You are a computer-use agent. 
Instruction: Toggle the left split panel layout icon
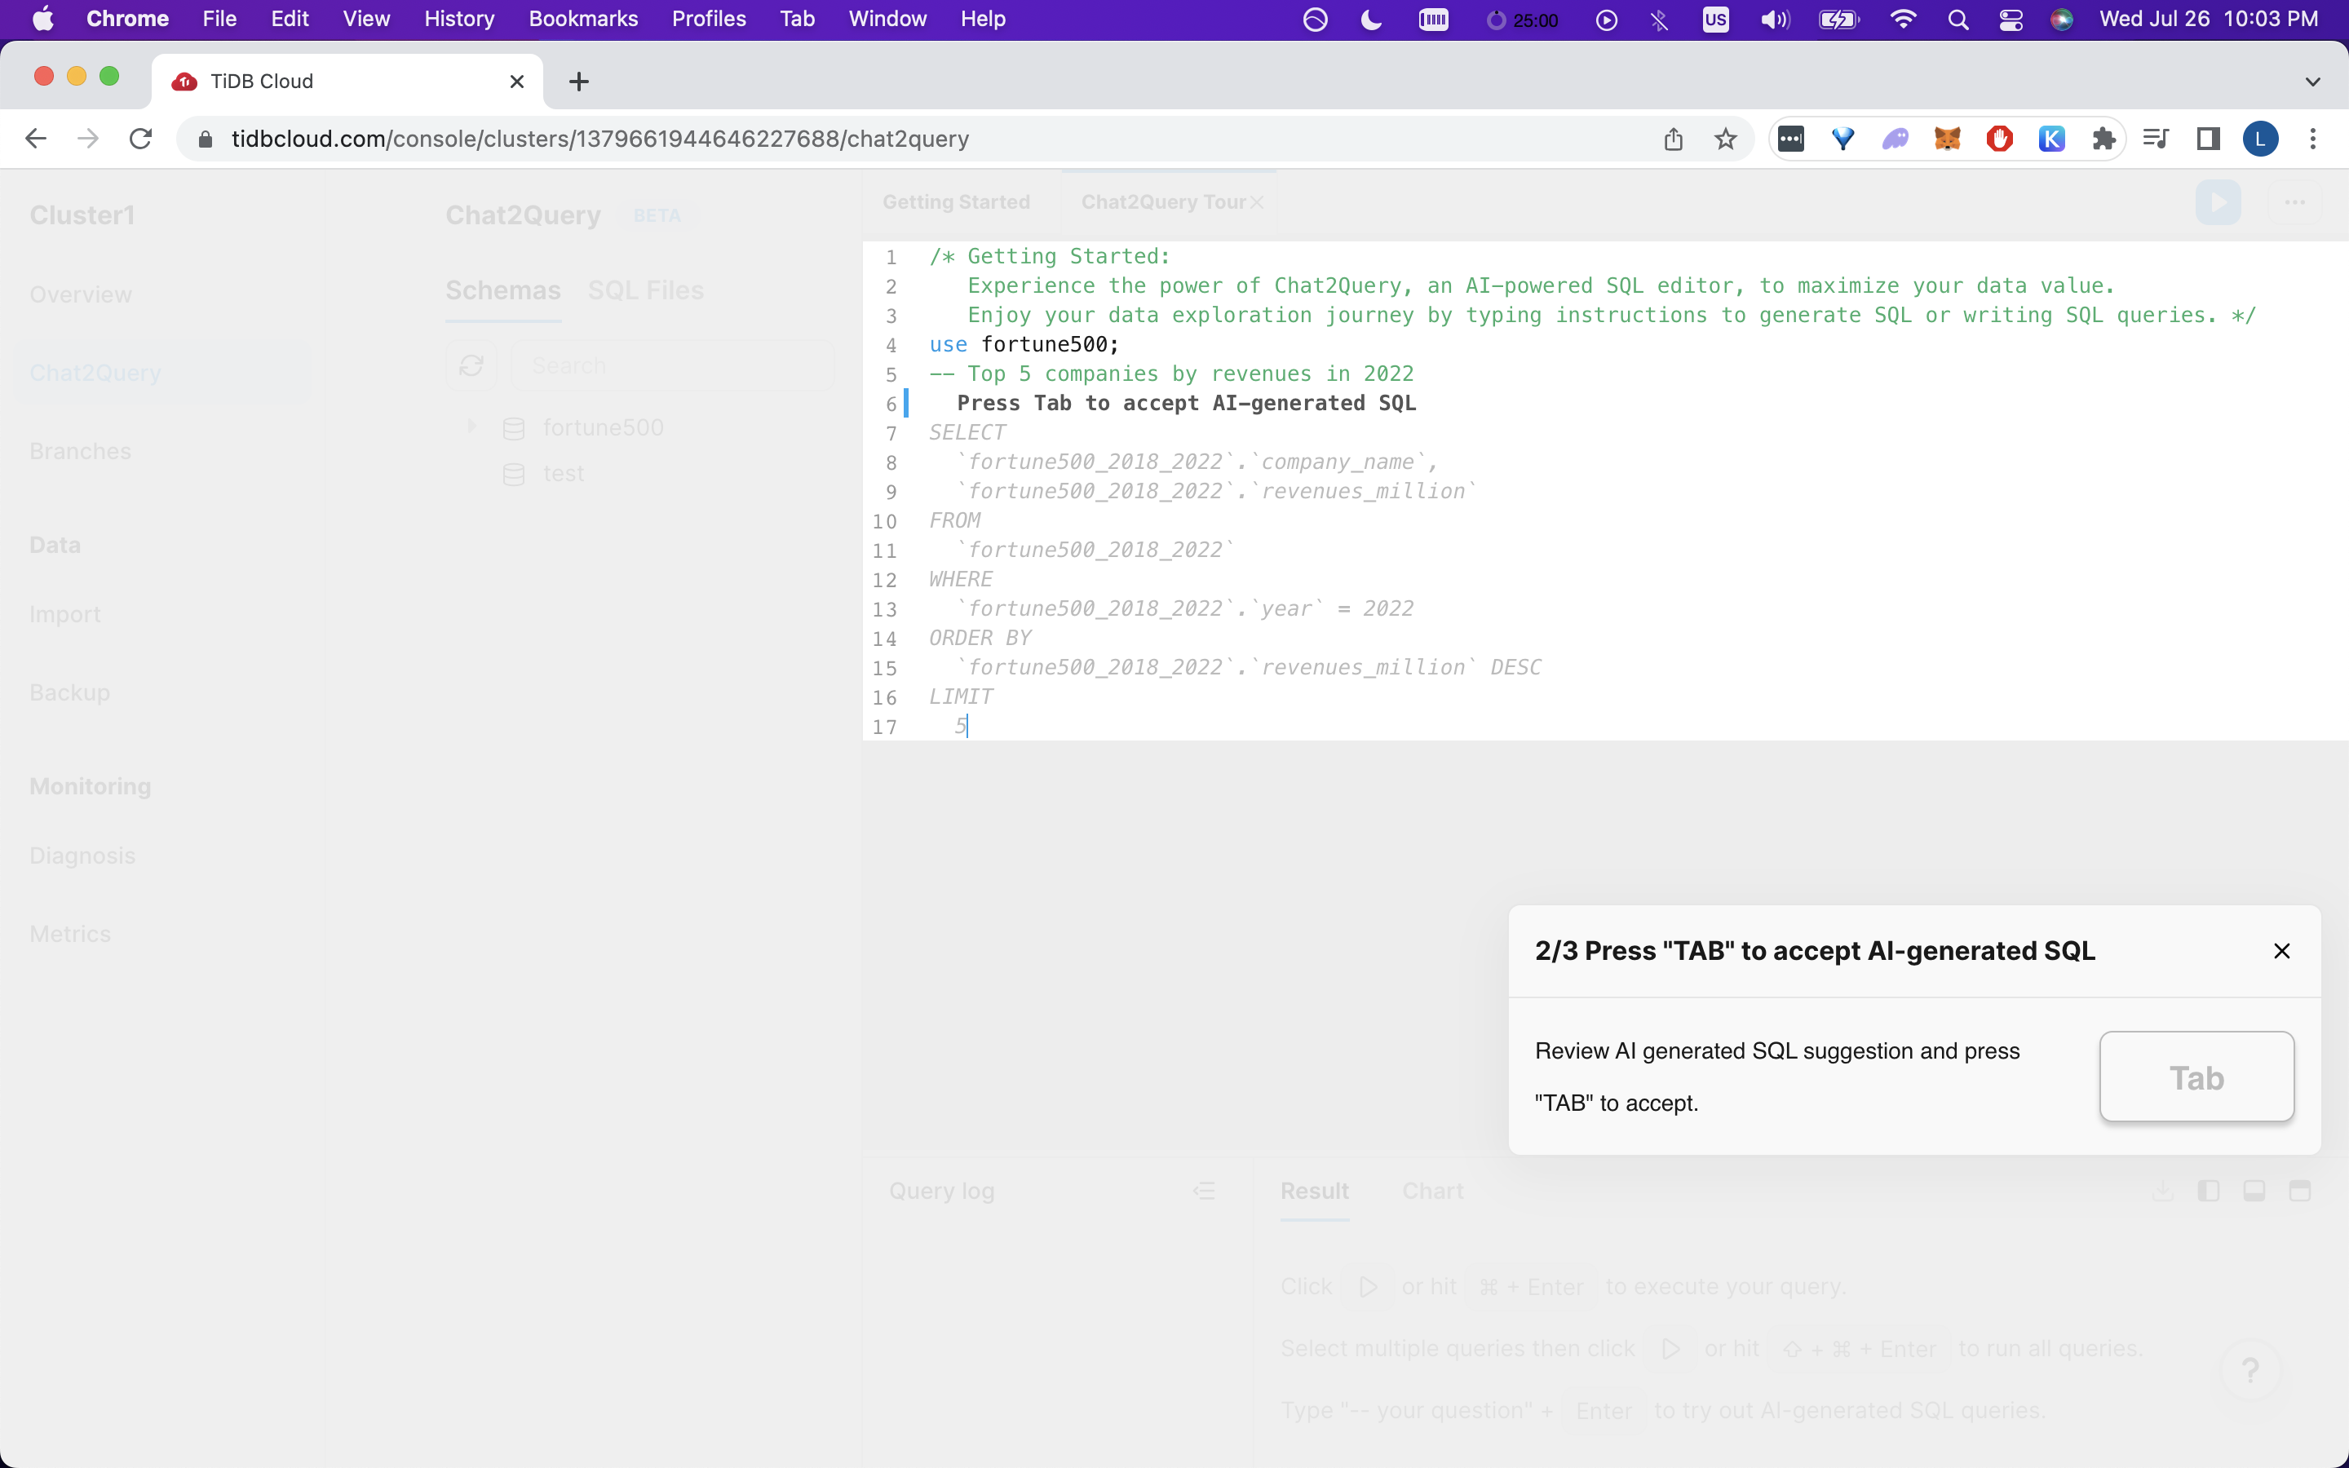click(x=2208, y=1191)
